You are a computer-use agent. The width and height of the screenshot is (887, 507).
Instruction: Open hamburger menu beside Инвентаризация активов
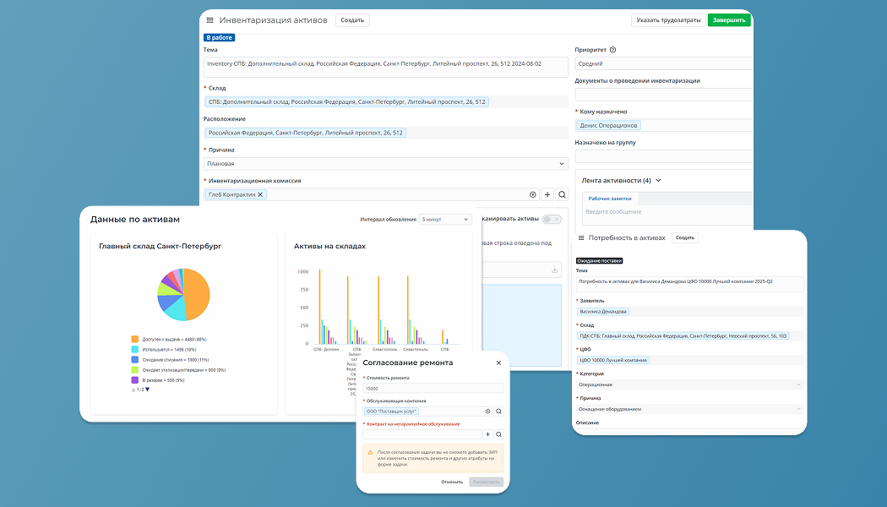click(210, 20)
